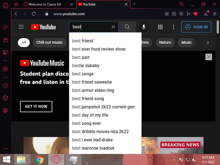Image resolution: width=220 pixels, height=165 pixels.
Task: Reload the YouTube page
Action: [x=34, y=14]
